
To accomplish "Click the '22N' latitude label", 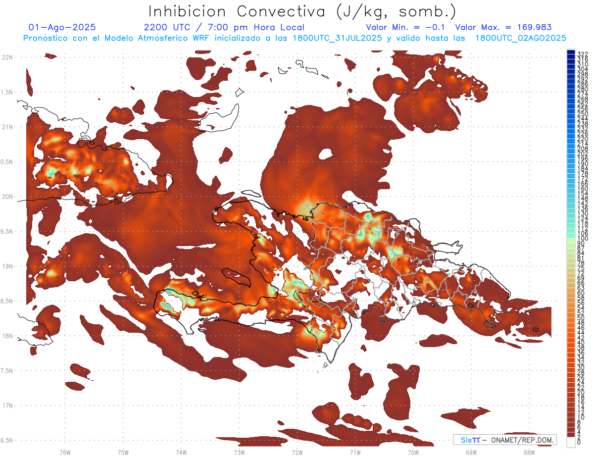I will pos(7,57).
